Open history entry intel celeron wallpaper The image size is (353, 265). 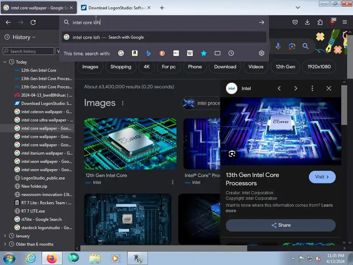[x=43, y=111]
